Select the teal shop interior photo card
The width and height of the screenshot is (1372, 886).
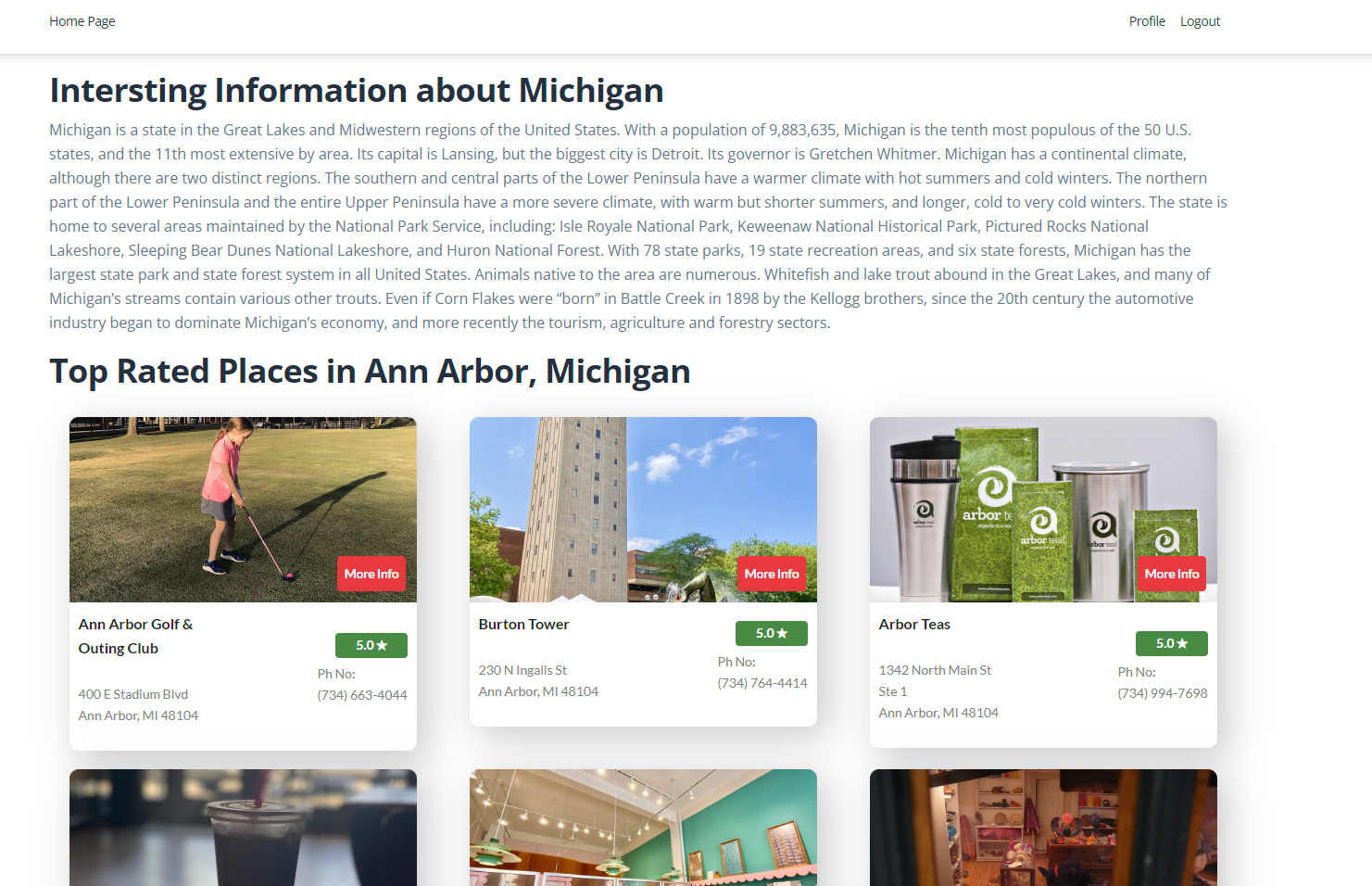pyautogui.click(x=643, y=828)
